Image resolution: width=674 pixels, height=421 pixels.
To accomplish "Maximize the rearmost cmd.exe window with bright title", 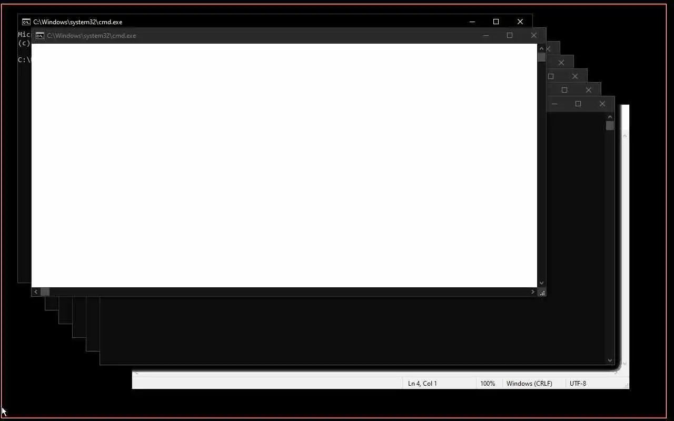I will (495, 22).
